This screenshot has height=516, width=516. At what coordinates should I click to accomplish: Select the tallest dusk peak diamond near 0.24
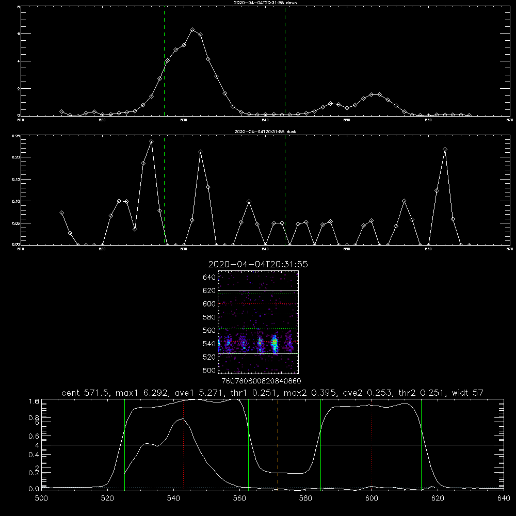[151, 141]
